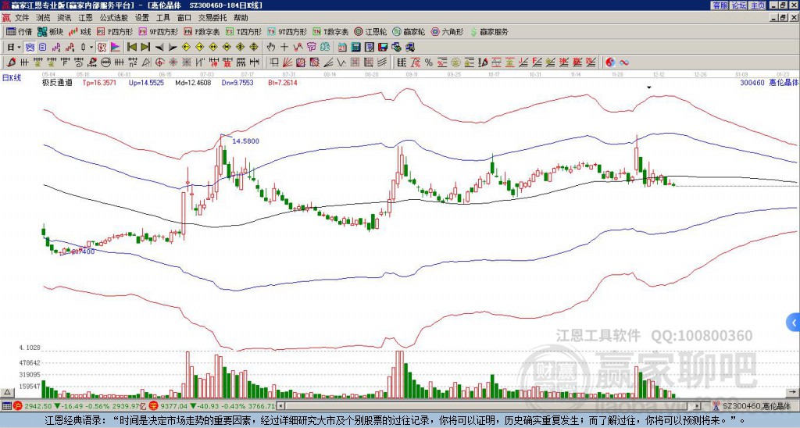
Task: Click the gold 金 circle icon
Action: (x=455, y=62)
